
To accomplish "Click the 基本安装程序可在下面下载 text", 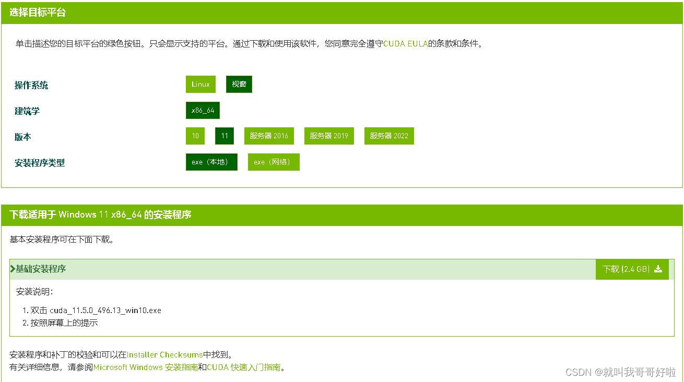I will pos(62,240).
